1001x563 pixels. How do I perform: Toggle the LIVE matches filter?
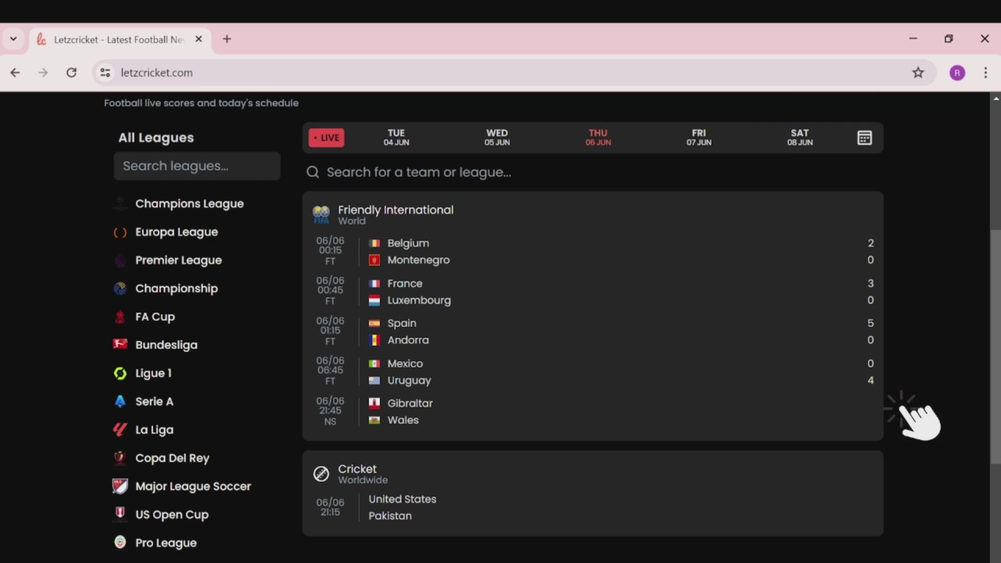click(x=326, y=138)
